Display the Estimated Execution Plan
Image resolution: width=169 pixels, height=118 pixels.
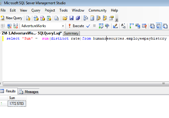101,26
